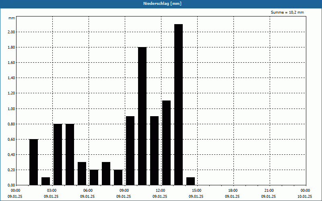Click the bar reaching 1,10 mm

(x=166, y=143)
